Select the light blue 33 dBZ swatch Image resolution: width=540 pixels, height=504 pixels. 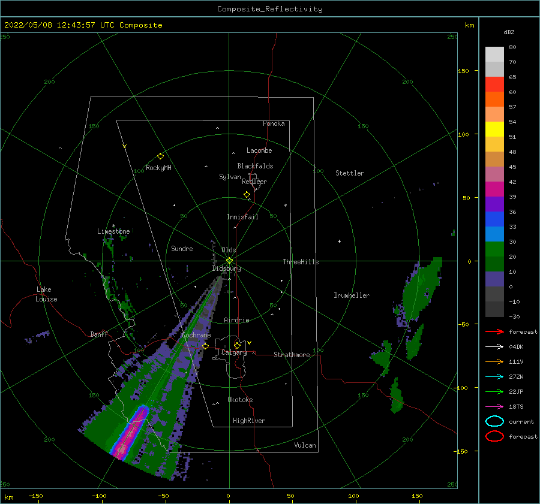coord(494,234)
